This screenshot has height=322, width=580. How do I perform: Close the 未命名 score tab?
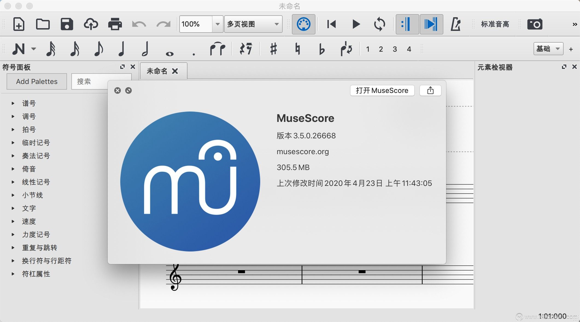click(x=175, y=71)
